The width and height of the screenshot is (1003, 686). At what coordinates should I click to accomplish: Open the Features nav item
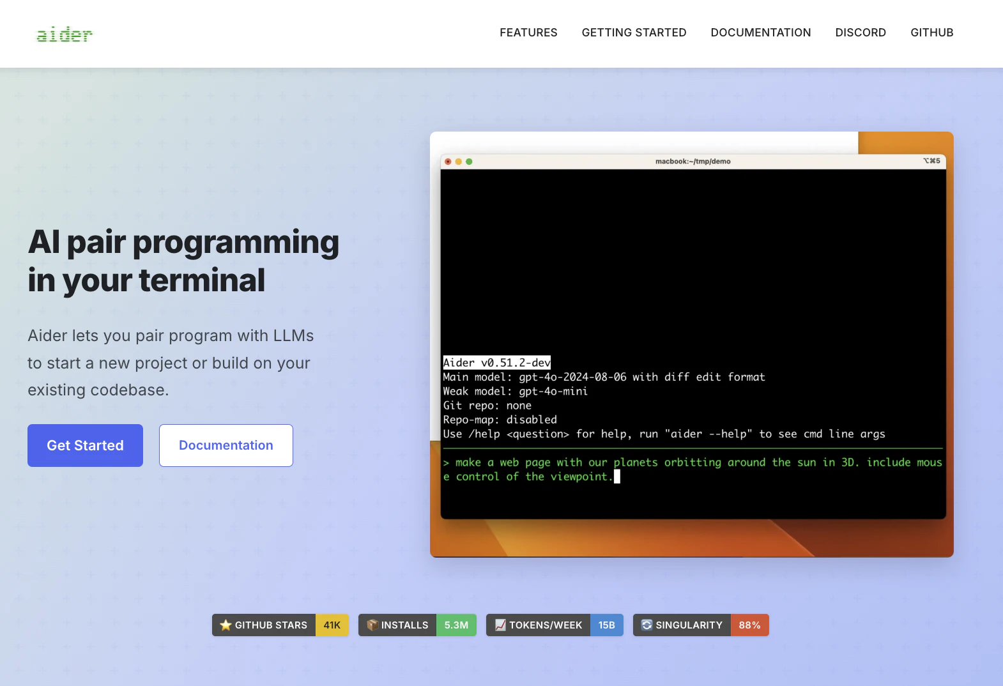528,33
